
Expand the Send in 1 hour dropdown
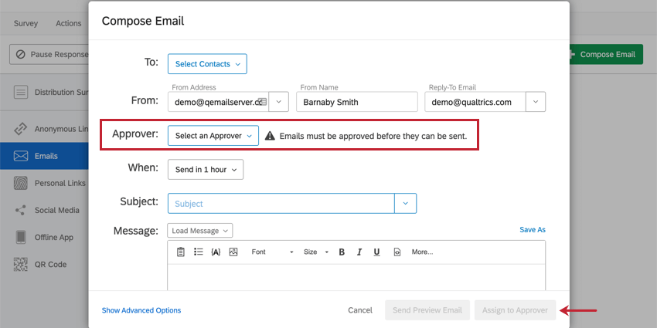click(x=205, y=169)
